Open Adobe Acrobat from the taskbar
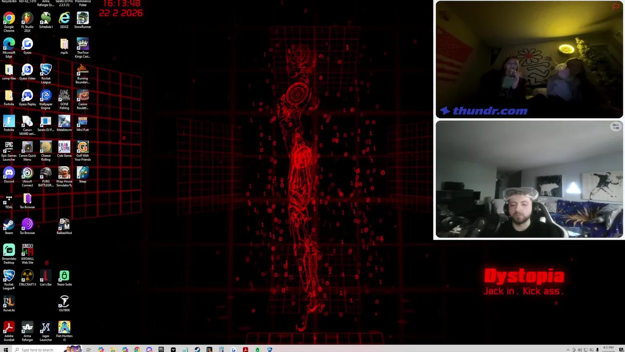The width and height of the screenshot is (625, 352). pos(245,349)
